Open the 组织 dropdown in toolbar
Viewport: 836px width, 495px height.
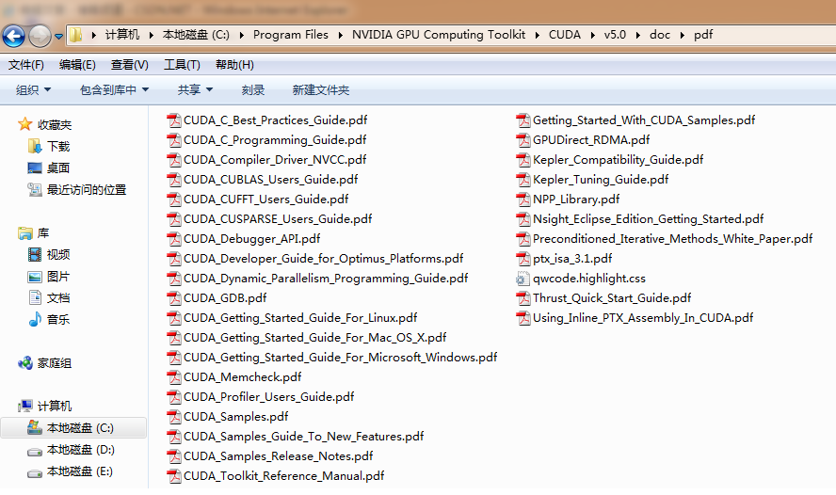coord(33,90)
